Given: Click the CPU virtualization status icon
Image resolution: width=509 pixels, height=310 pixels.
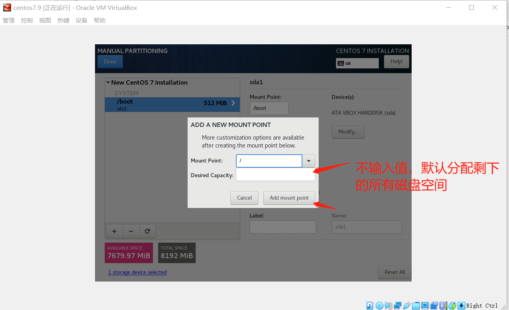Looking at the screenshot, I should pyautogui.click(x=443, y=306).
